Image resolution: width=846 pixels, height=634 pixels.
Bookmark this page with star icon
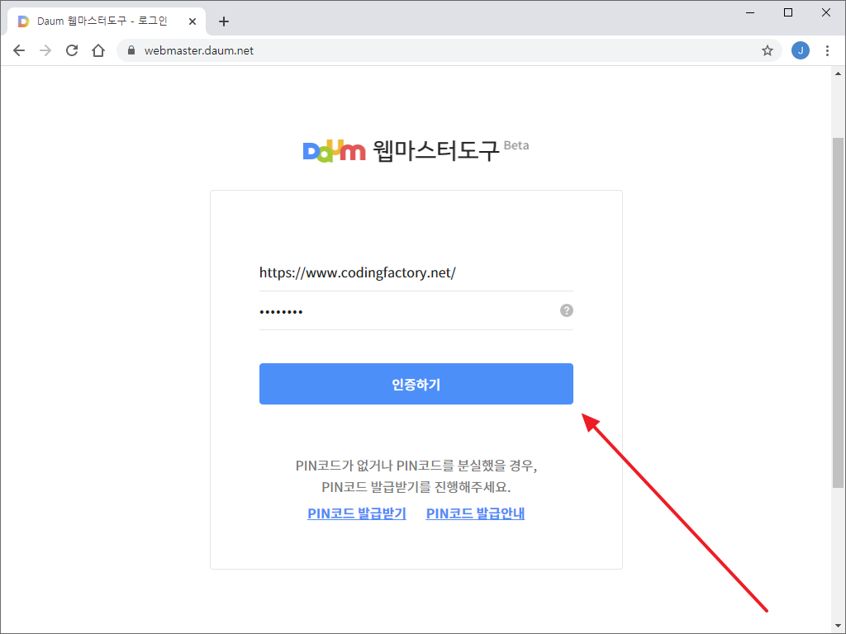point(768,50)
